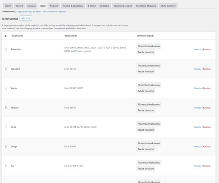Viewport: 219px width, 183px height.
Task: Click the drag handle for Are zone
Action: pos(6,166)
